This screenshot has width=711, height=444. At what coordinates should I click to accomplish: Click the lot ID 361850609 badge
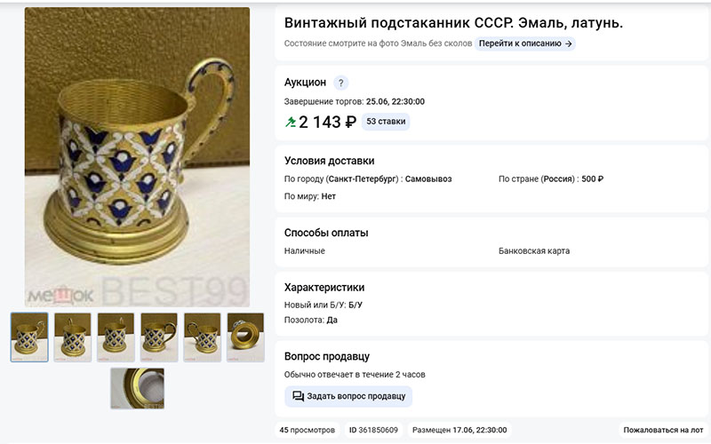(373, 430)
